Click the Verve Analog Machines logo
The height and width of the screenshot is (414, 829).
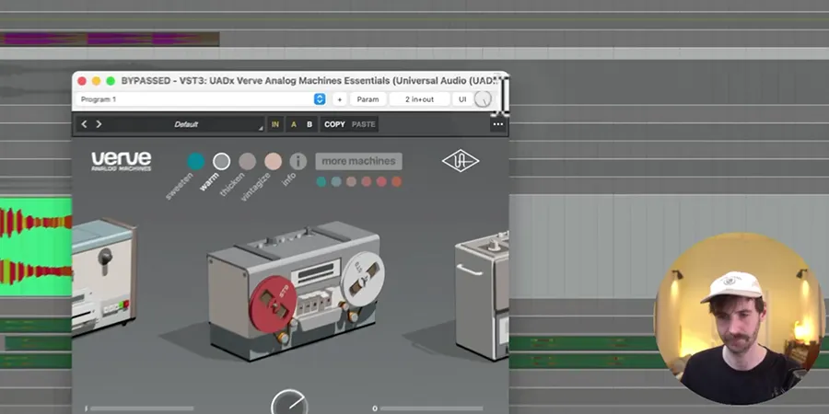point(121,161)
